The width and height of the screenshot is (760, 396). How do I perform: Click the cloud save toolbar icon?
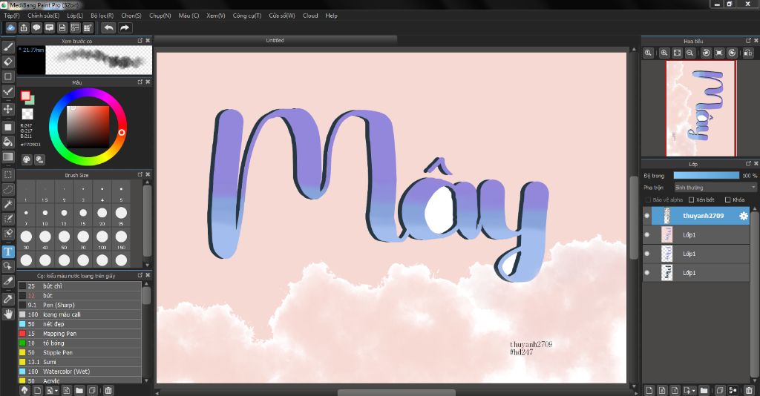click(x=10, y=27)
